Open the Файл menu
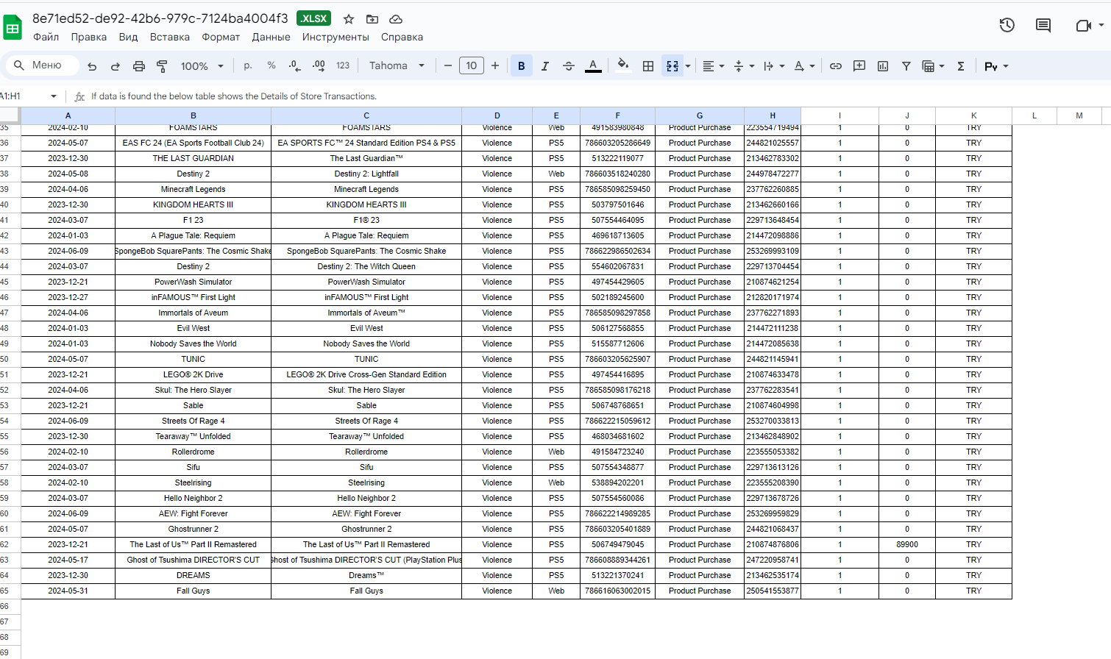The height and width of the screenshot is (659, 1111). [x=46, y=37]
